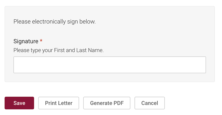This screenshot has width=222, height=115.
Task: Choose Print Letter next to Save
Action: (59, 103)
